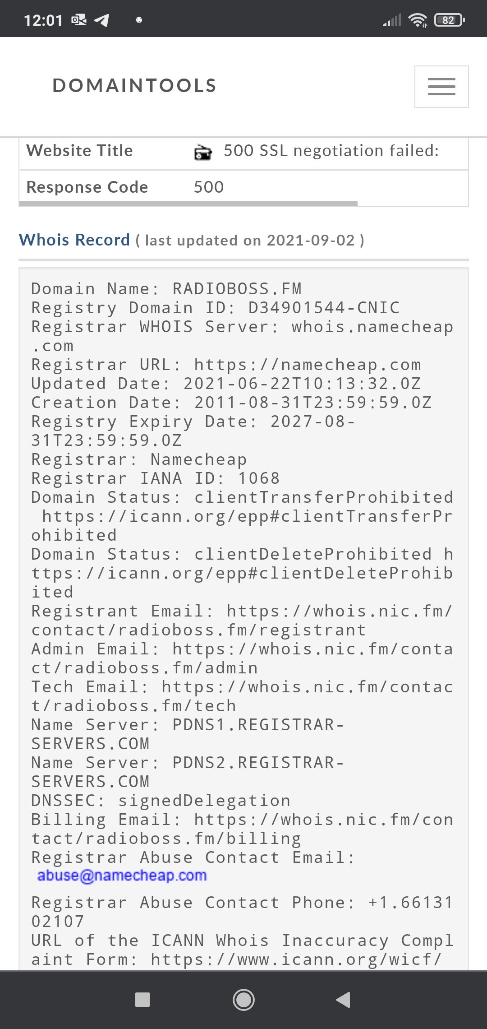The height and width of the screenshot is (1029, 487).
Task: Tap the Response Code row
Action: click(x=243, y=187)
